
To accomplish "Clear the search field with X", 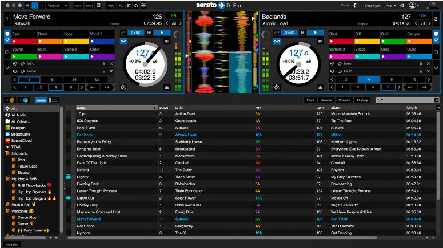I will 437,100.
